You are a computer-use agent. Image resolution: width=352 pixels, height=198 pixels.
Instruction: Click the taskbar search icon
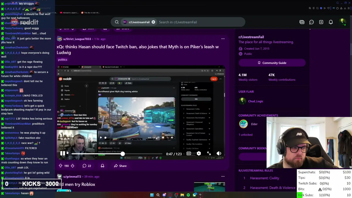click(x=158, y=195)
